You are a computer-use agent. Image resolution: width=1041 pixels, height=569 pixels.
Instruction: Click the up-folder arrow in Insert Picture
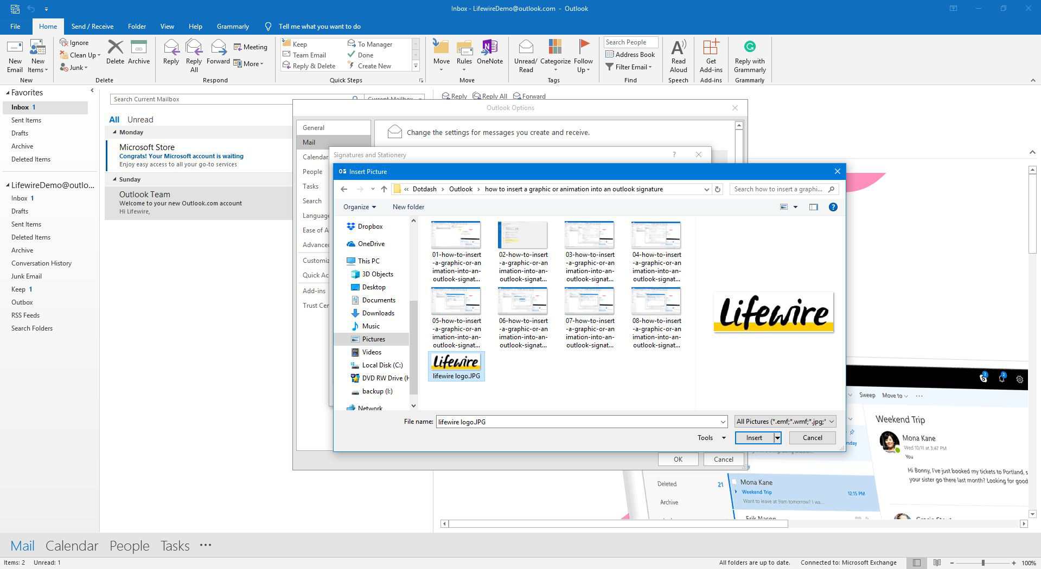[x=384, y=189]
